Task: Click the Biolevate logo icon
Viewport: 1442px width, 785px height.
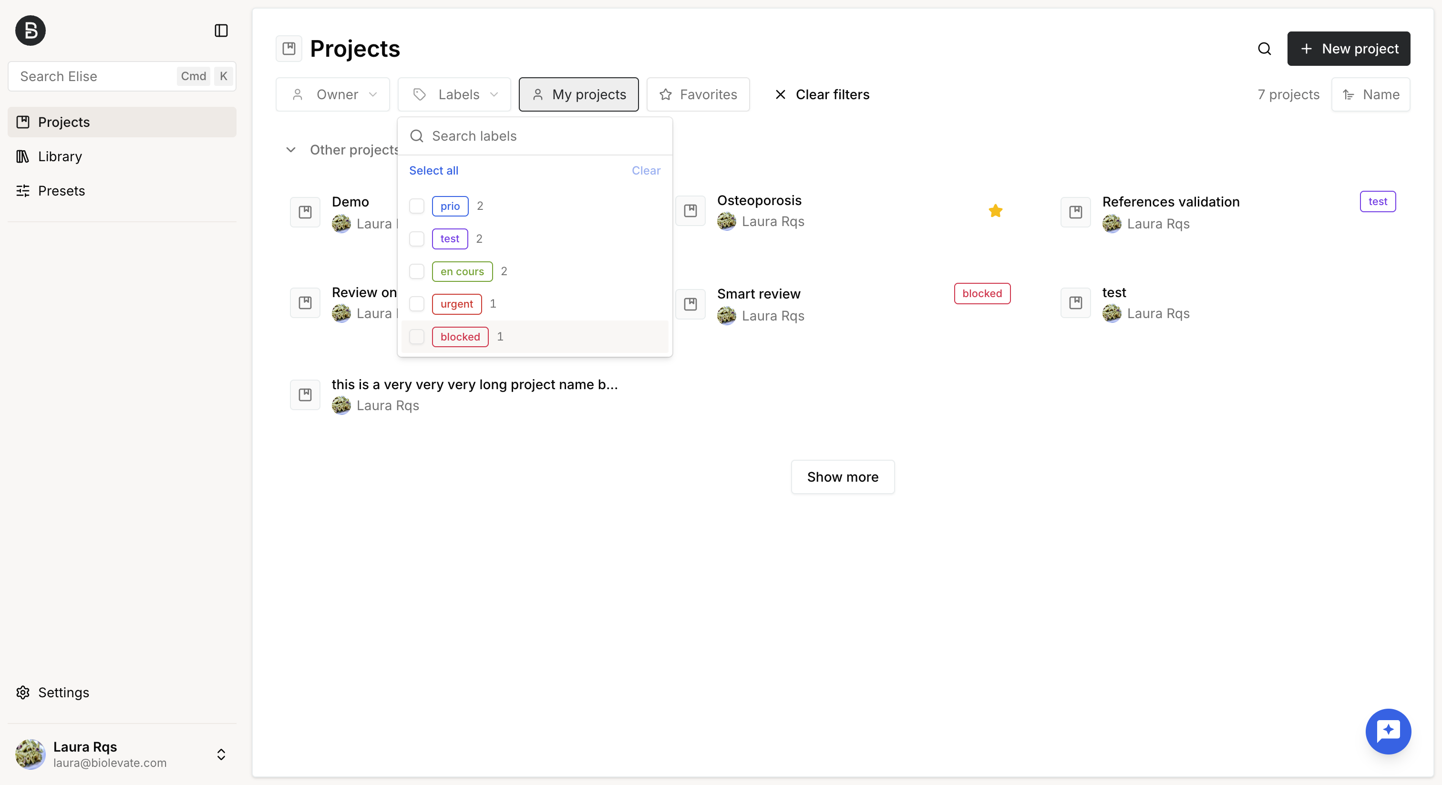Action: (30, 30)
